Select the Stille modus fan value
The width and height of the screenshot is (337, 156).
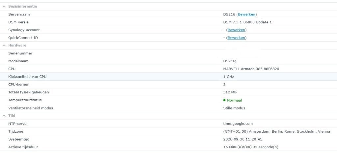click(x=234, y=108)
